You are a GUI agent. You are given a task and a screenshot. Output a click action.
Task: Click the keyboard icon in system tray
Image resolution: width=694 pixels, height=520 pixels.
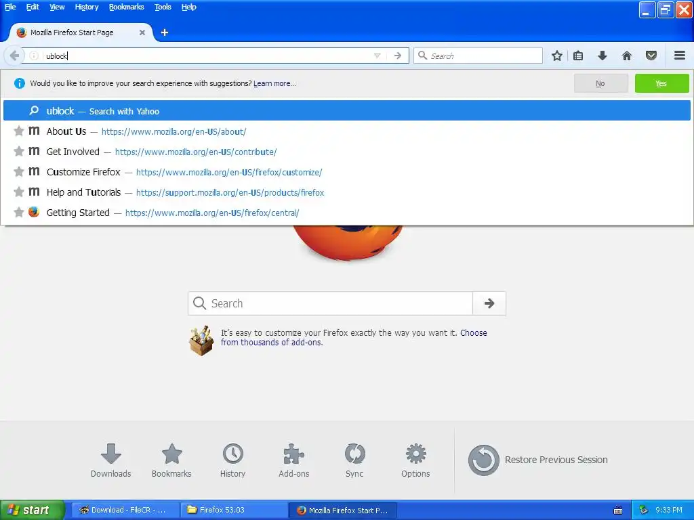[x=618, y=511]
